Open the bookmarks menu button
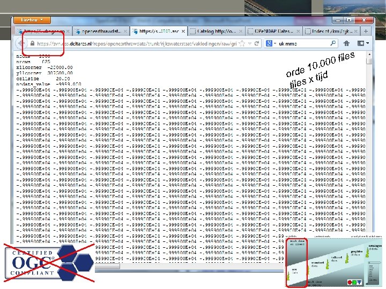Screen dimensions: 386x289 tap(363, 43)
